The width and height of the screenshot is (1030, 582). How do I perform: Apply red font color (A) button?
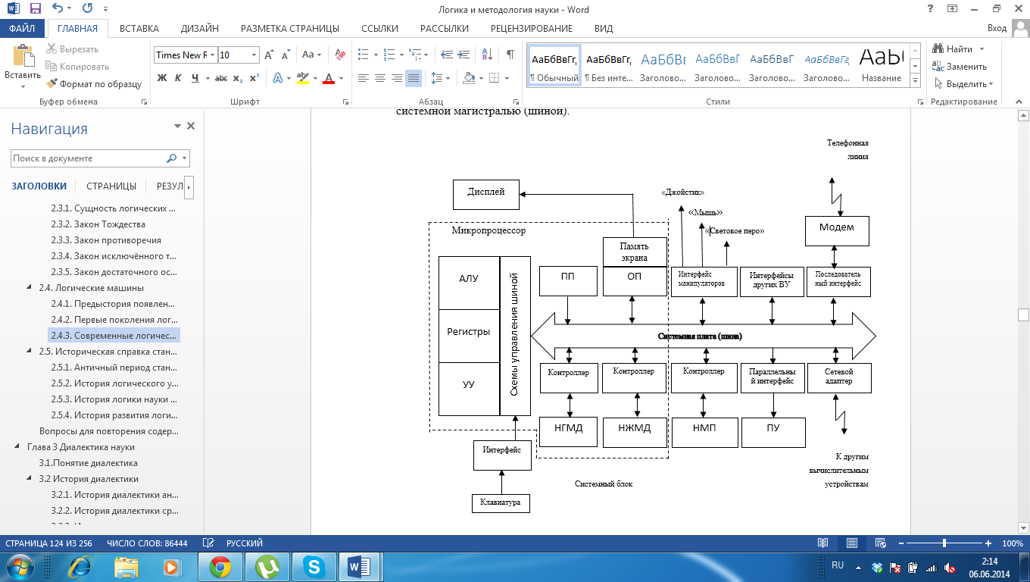(x=329, y=78)
